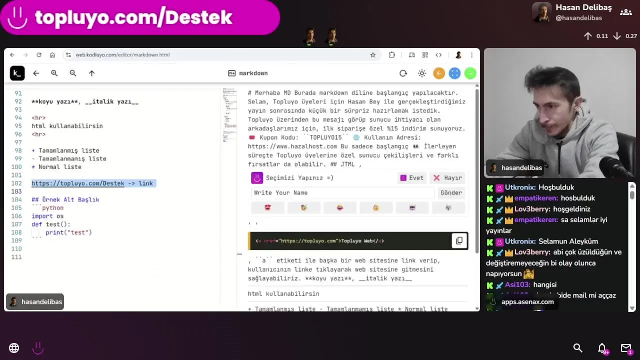
Task: Click the editor toolbar back arrow icon
Action: coord(36,73)
